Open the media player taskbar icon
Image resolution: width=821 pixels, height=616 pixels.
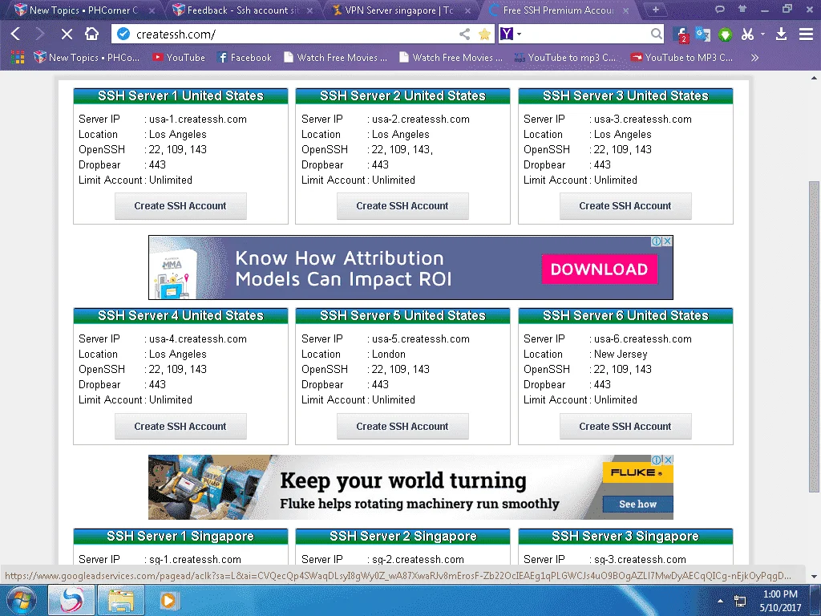pos(168,600)
